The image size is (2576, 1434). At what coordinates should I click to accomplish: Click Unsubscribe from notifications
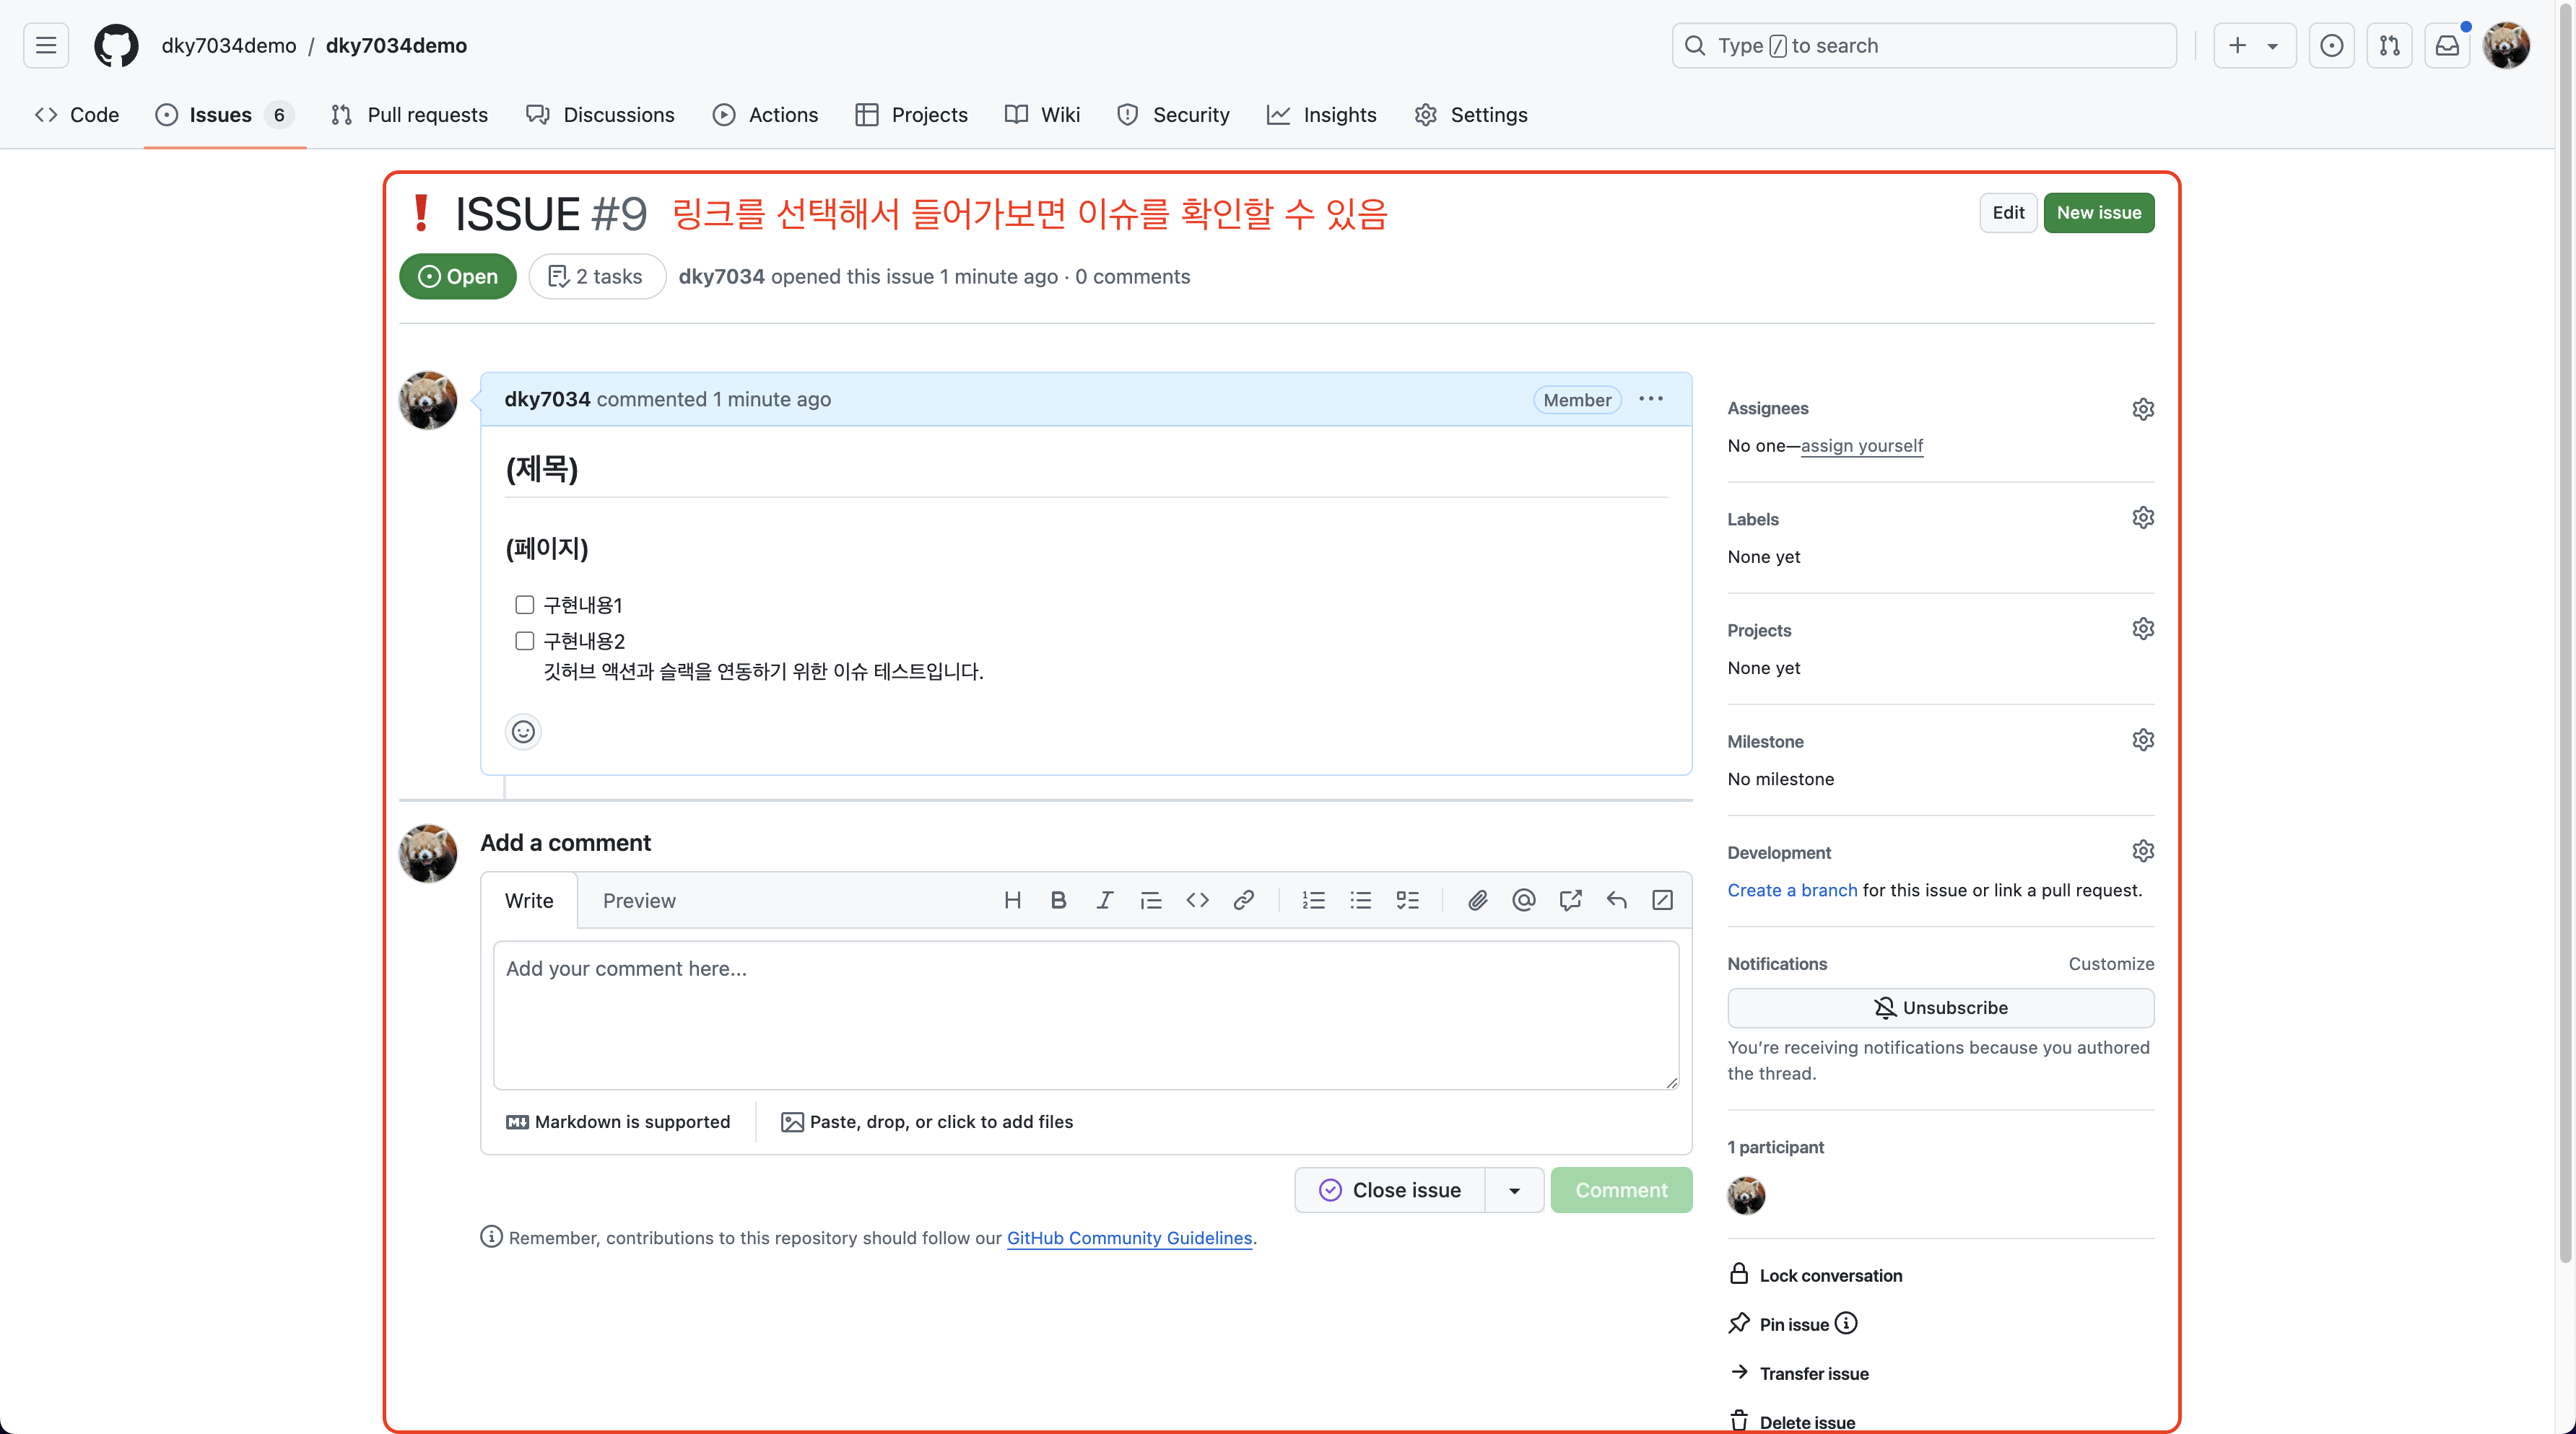point(1940,1007)
